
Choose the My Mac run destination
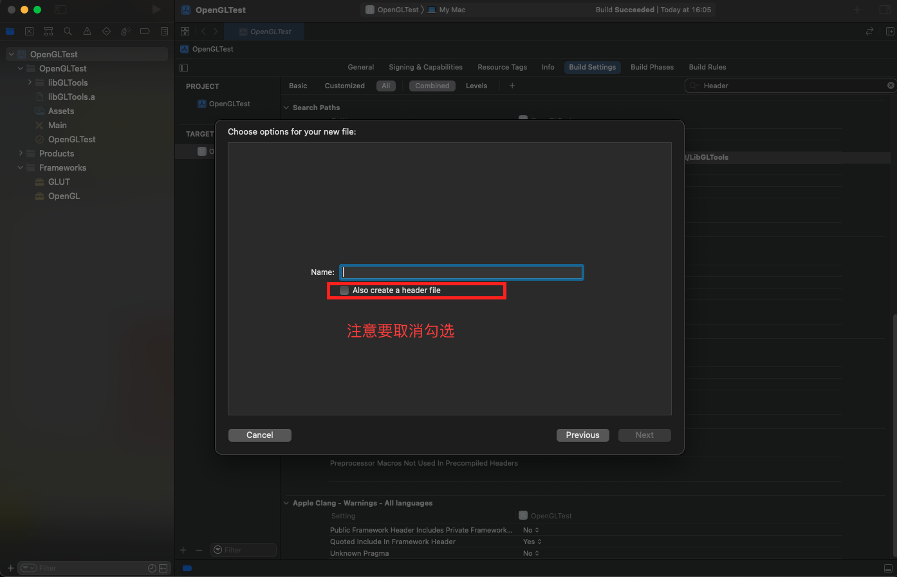pyautogui.click(x=447, y=10)
